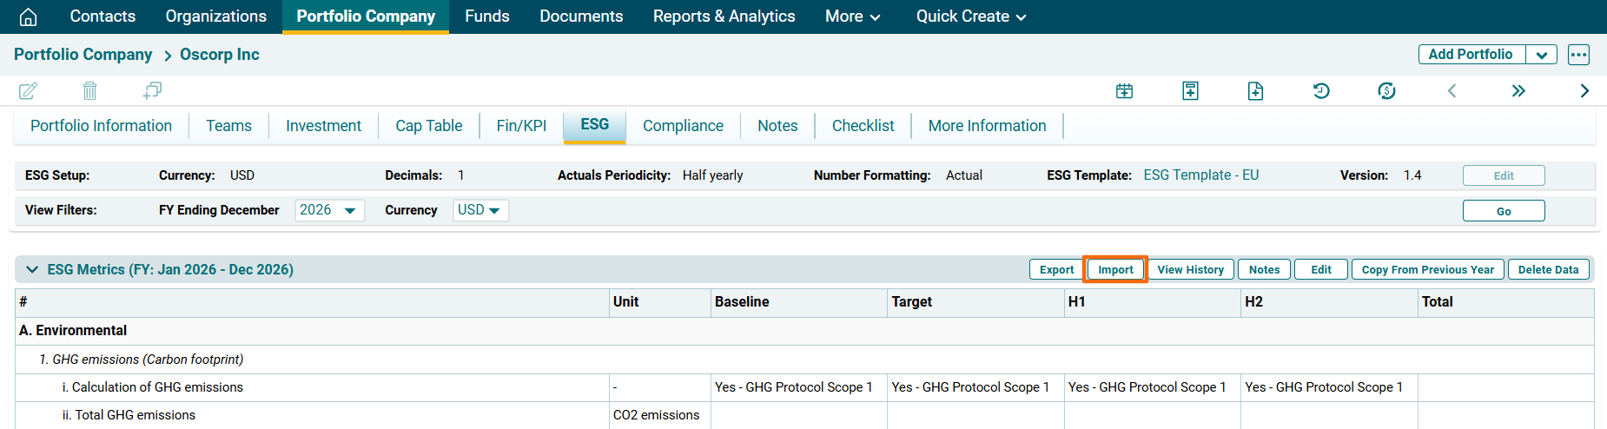Open the three-dots more options button

1578,55
